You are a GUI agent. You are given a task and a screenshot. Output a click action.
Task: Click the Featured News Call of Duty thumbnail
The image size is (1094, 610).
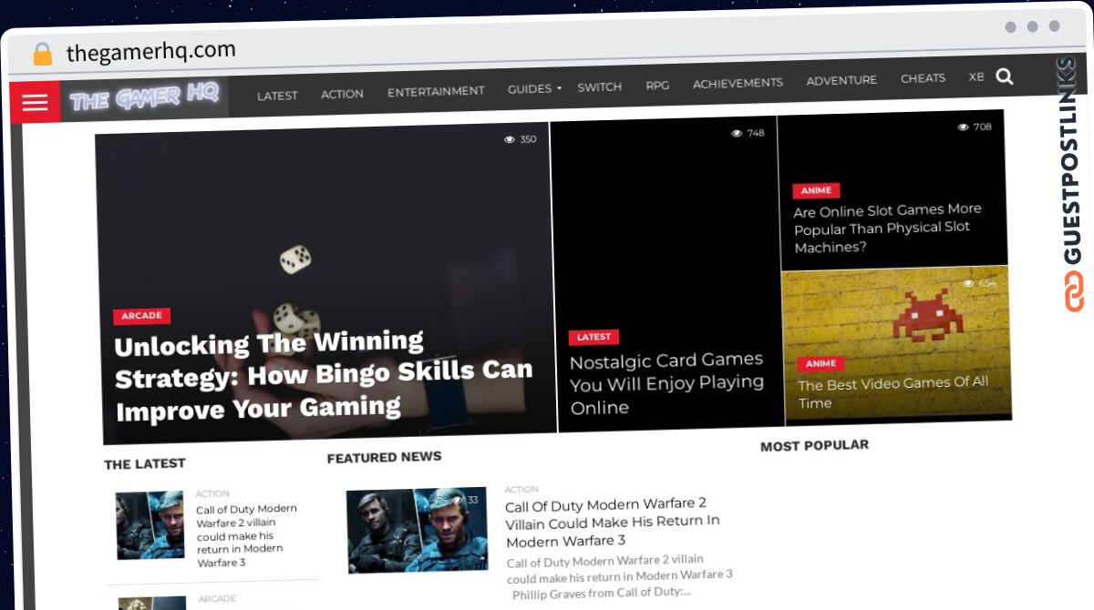tap(418, 530)
